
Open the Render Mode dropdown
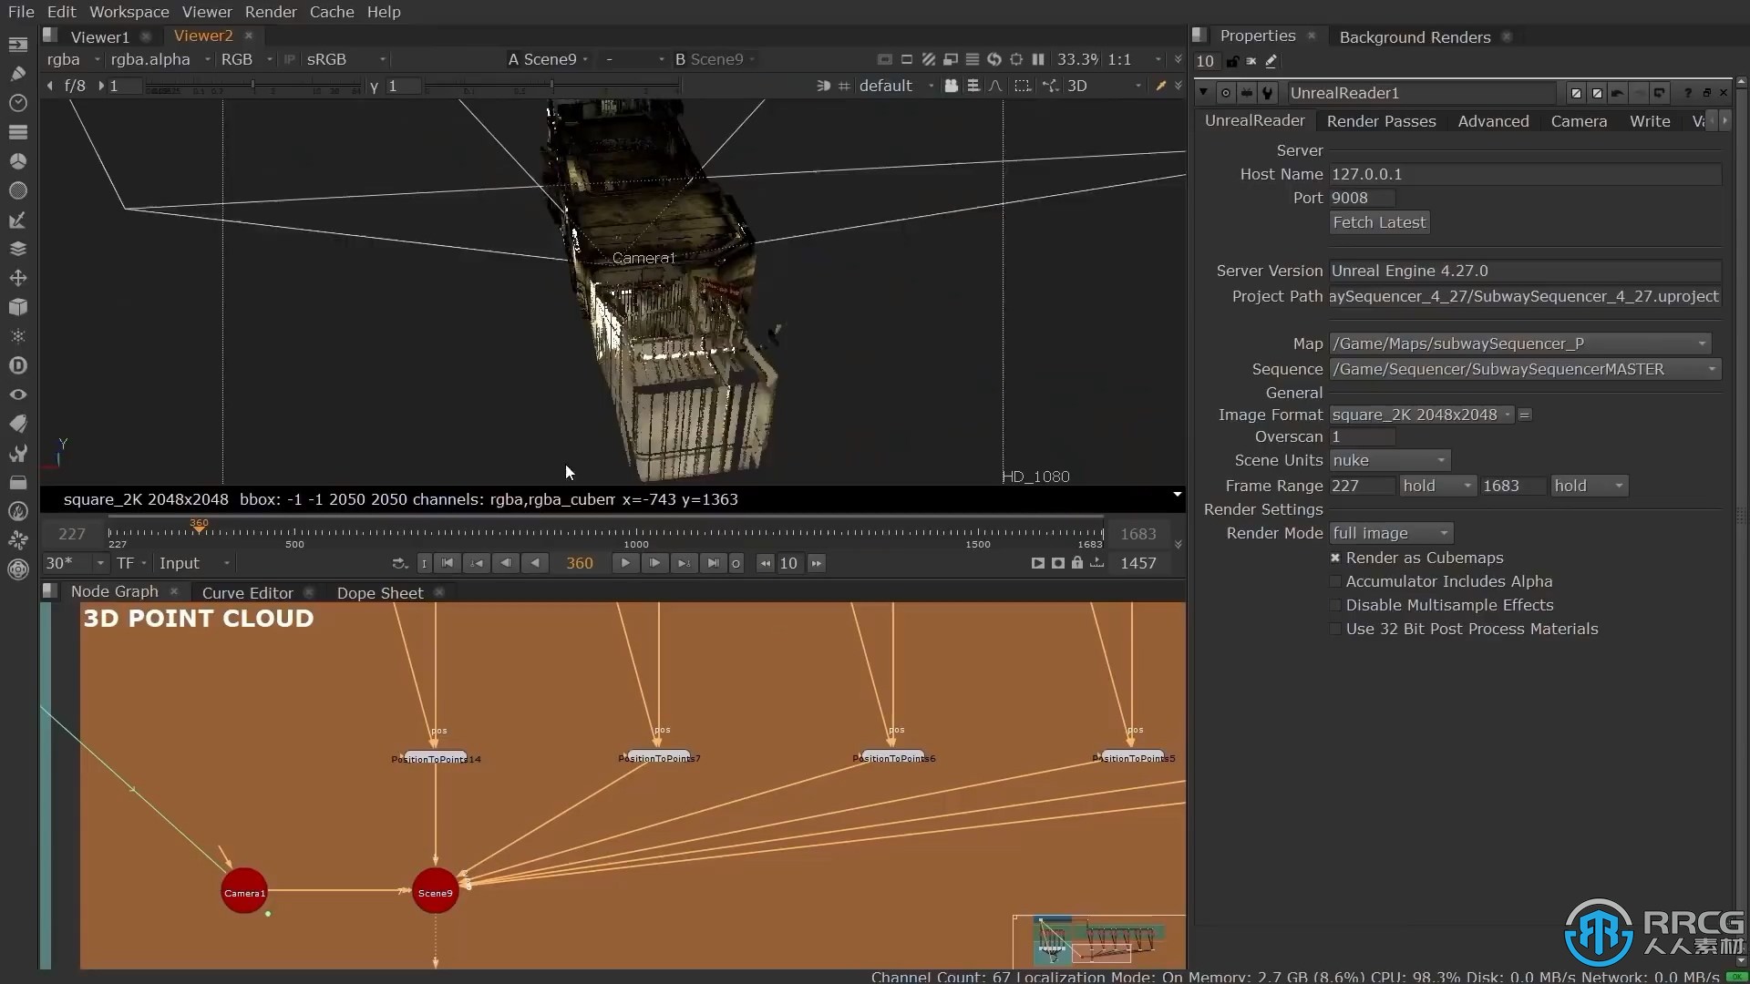1390,533
